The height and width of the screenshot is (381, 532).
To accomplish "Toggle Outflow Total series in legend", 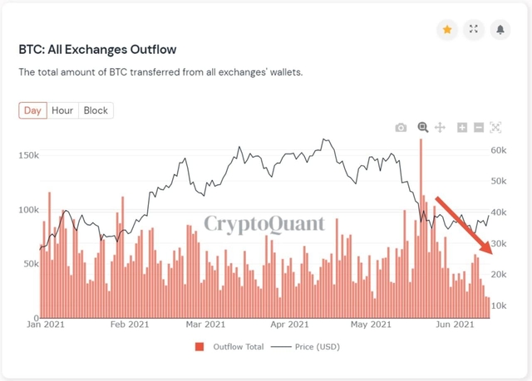I will (x=239, y=347).
